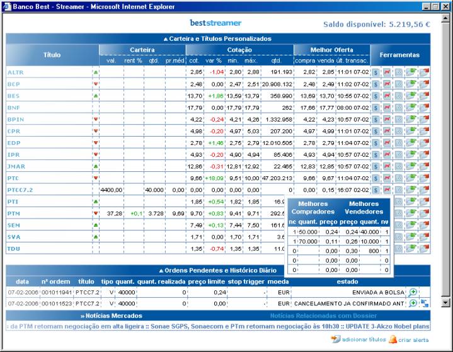Open the ALTR stock link
453x352 pixels.
[16, 72]
